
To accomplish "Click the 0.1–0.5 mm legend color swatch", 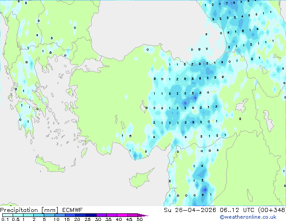I will pyautogui.click(x=8, y=215).
